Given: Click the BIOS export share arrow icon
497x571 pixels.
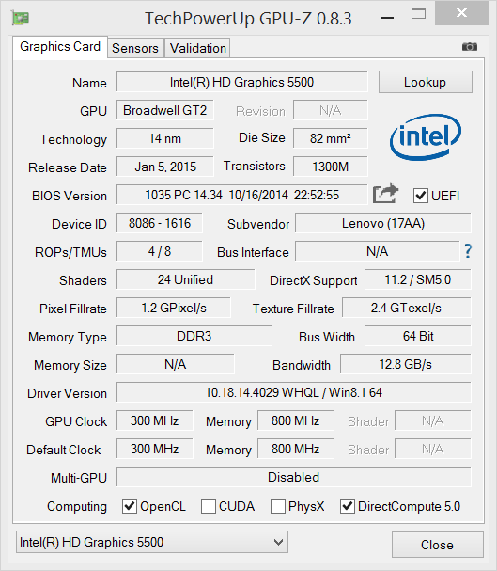Looking at the screenshot, I should pos(385,194).
